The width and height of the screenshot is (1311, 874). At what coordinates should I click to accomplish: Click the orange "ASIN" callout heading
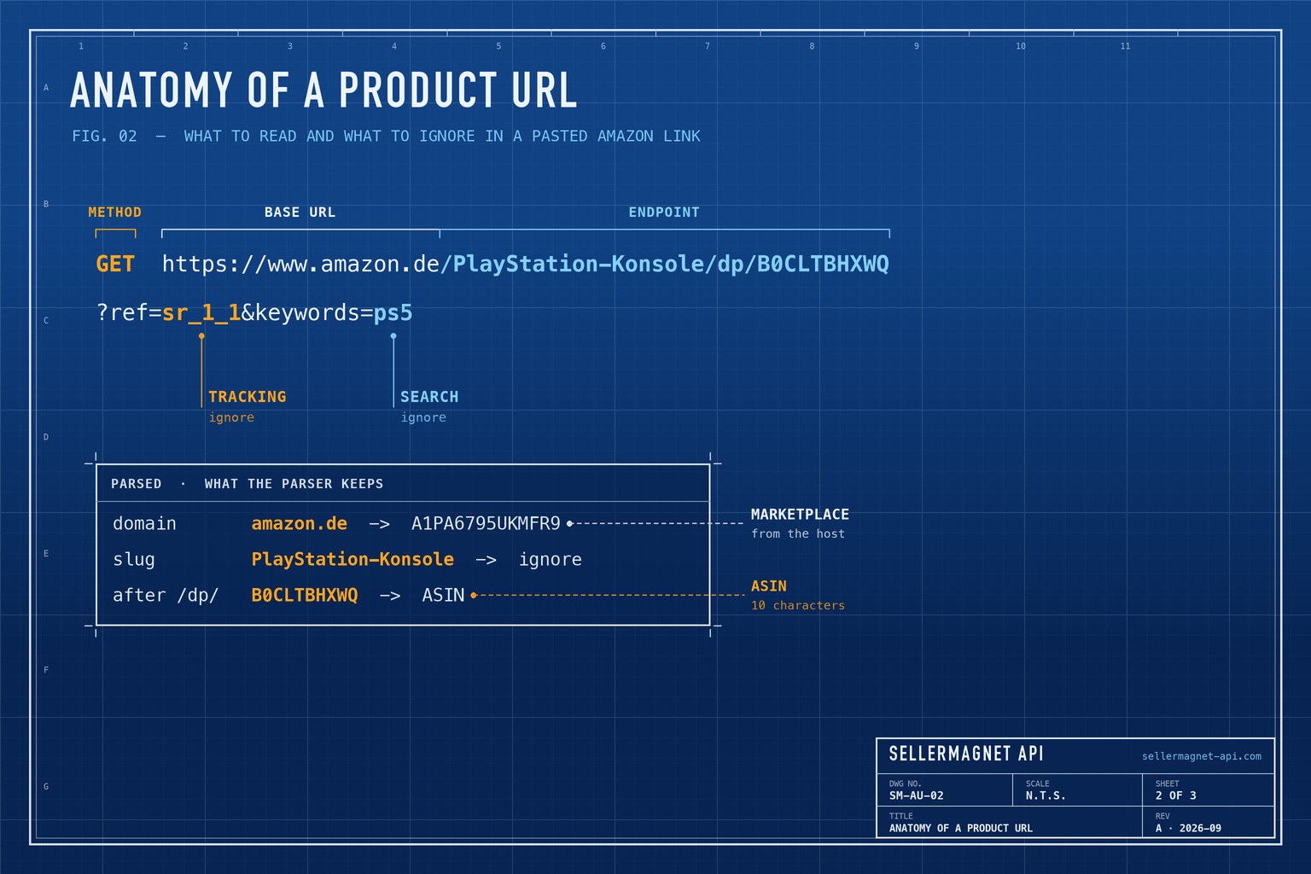click(x=769, y=586)
